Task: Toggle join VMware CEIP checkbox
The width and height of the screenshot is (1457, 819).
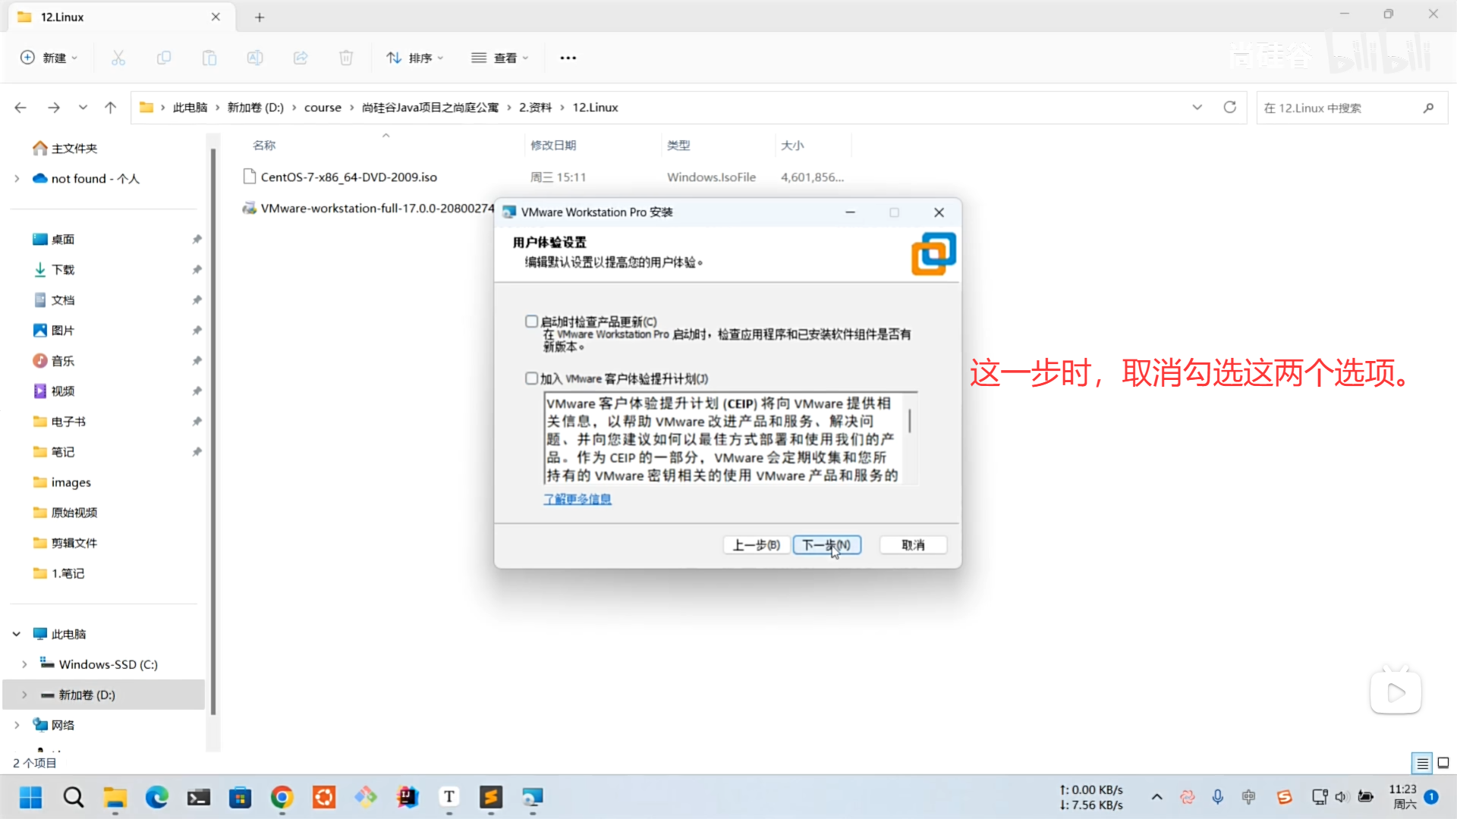Action: (x=532, y=378)
